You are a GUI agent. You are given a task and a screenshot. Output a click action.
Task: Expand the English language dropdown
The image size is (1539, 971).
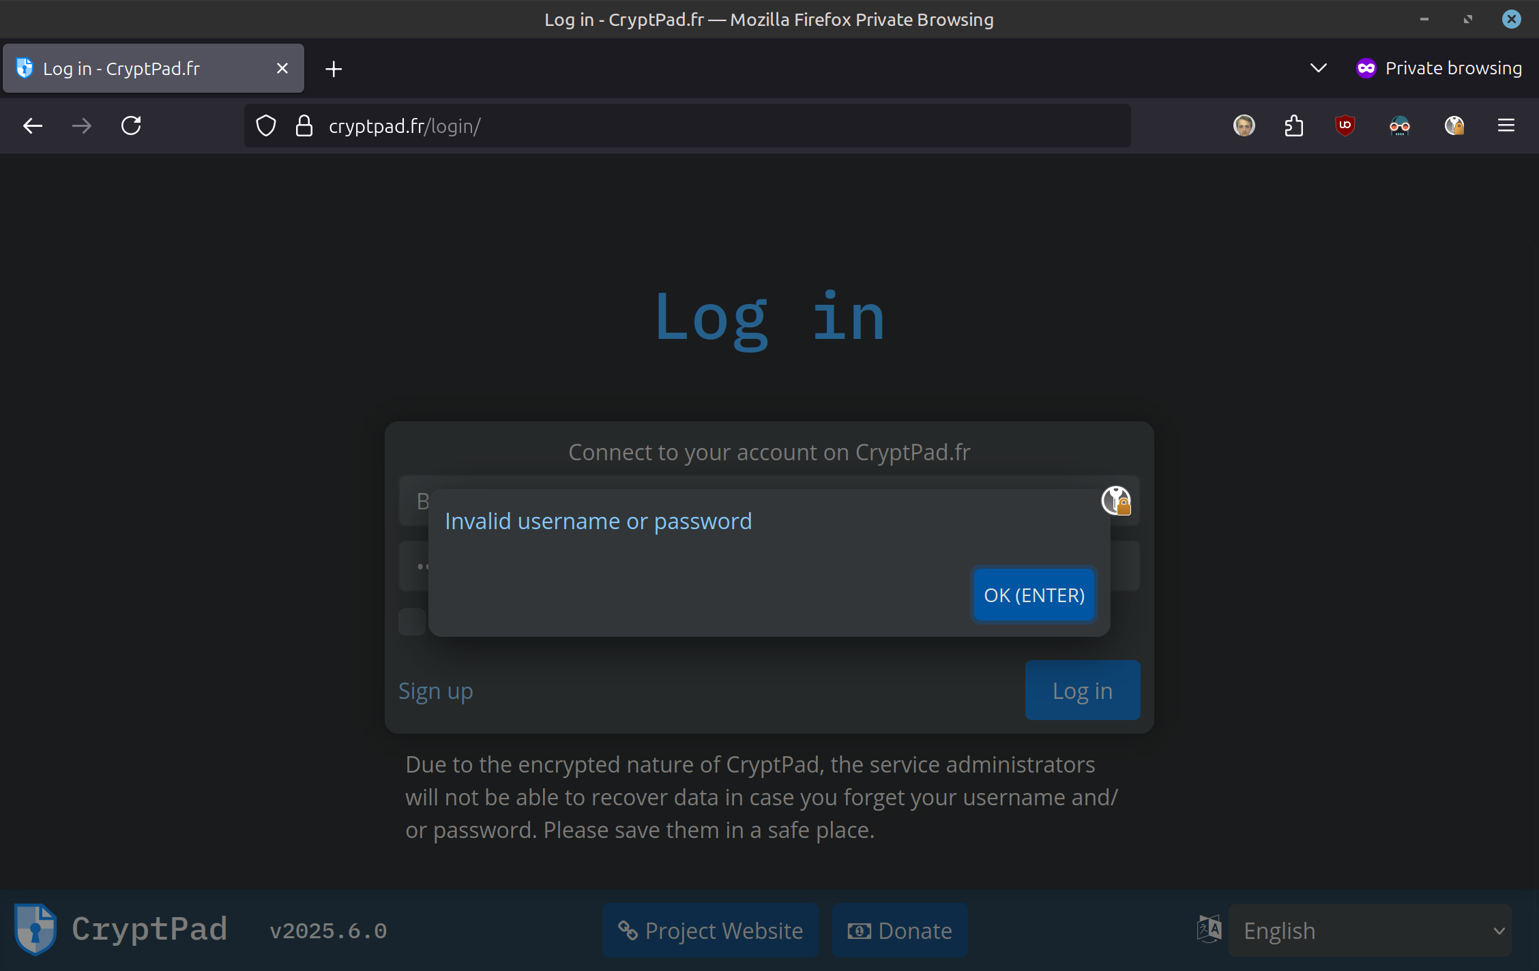[1369, 931]
